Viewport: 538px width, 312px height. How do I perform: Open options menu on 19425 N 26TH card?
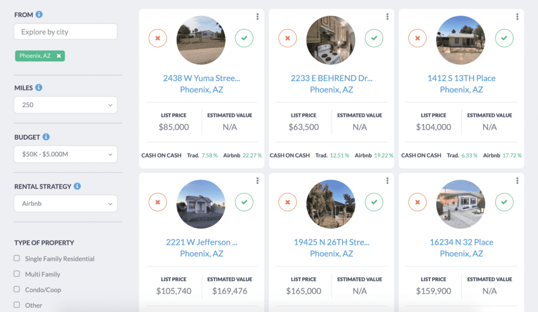coord(387,180)
